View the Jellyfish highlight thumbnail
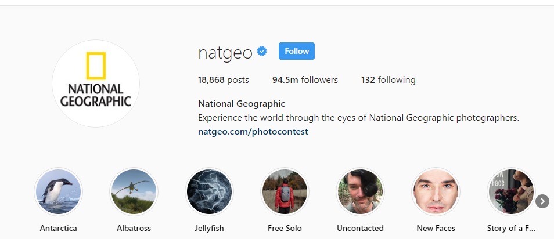This screenshot has height=239, width=554. point(209,191)
